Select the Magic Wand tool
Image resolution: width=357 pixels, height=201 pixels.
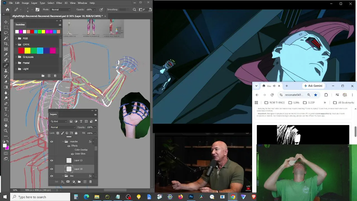pos(6,38)
